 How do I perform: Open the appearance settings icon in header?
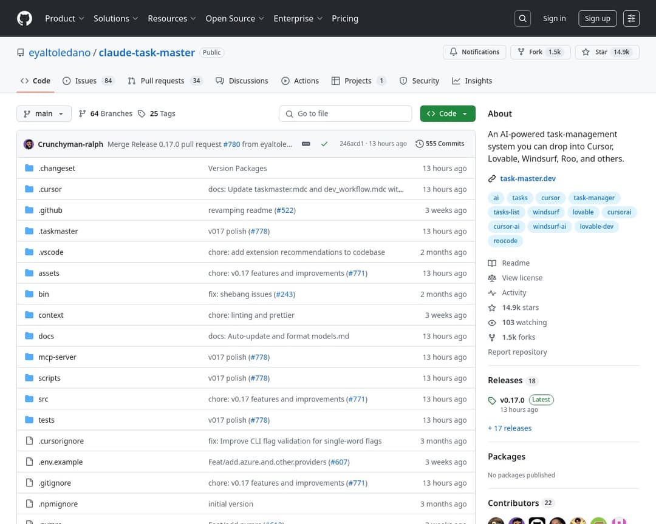pyautogui.click(x=631, y=18)
